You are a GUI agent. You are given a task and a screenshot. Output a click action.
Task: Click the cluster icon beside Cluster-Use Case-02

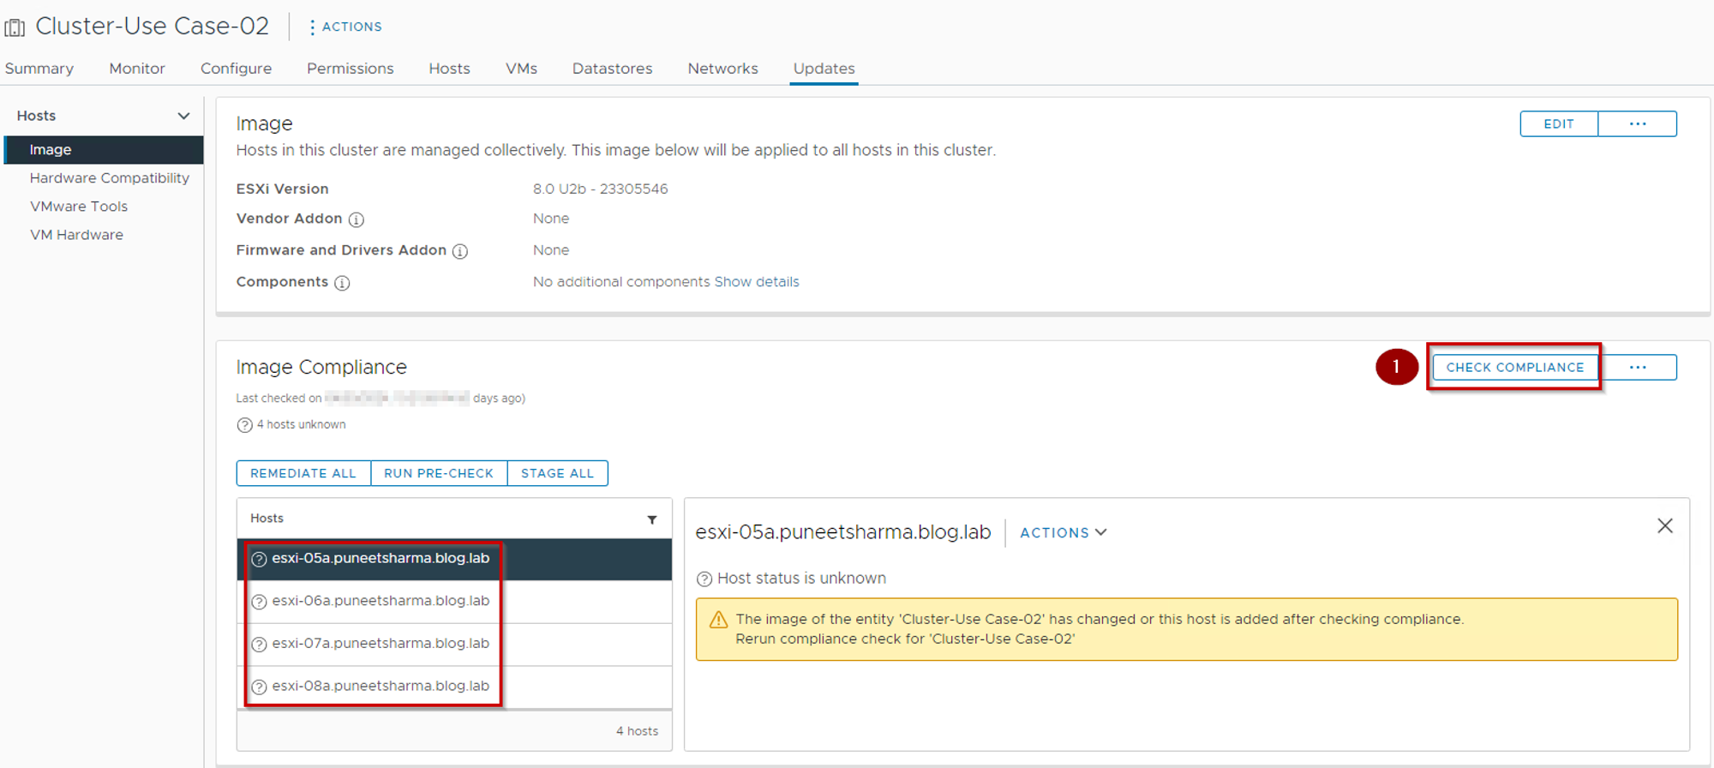pyautogui.click(x=15, y=27)
